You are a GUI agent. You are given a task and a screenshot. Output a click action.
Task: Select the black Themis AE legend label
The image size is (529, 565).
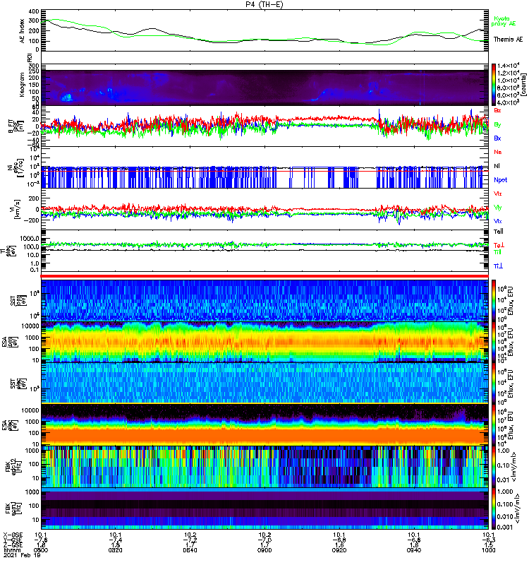pos(508,40)
